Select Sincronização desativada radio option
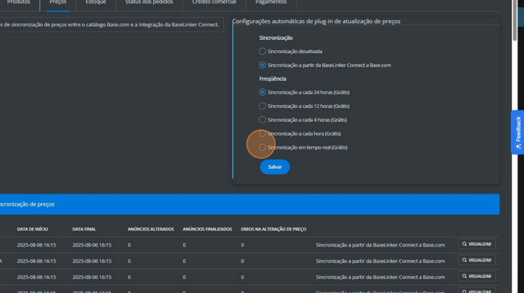This screenshot has width=524, height=293. [263, 51]
